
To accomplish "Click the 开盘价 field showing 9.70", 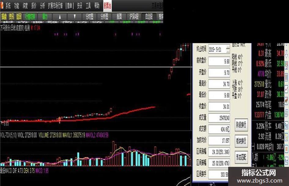I will tap(219, 73).
